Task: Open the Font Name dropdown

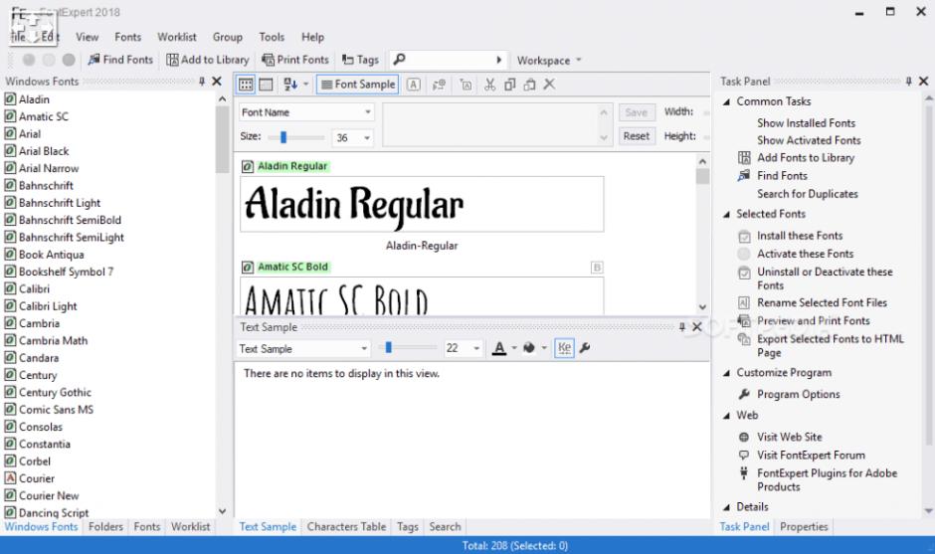Action: 306,112
